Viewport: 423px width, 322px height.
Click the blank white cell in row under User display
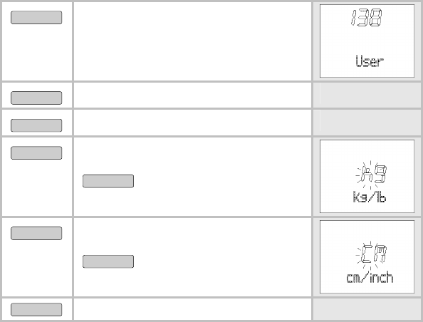click(192, 95)
